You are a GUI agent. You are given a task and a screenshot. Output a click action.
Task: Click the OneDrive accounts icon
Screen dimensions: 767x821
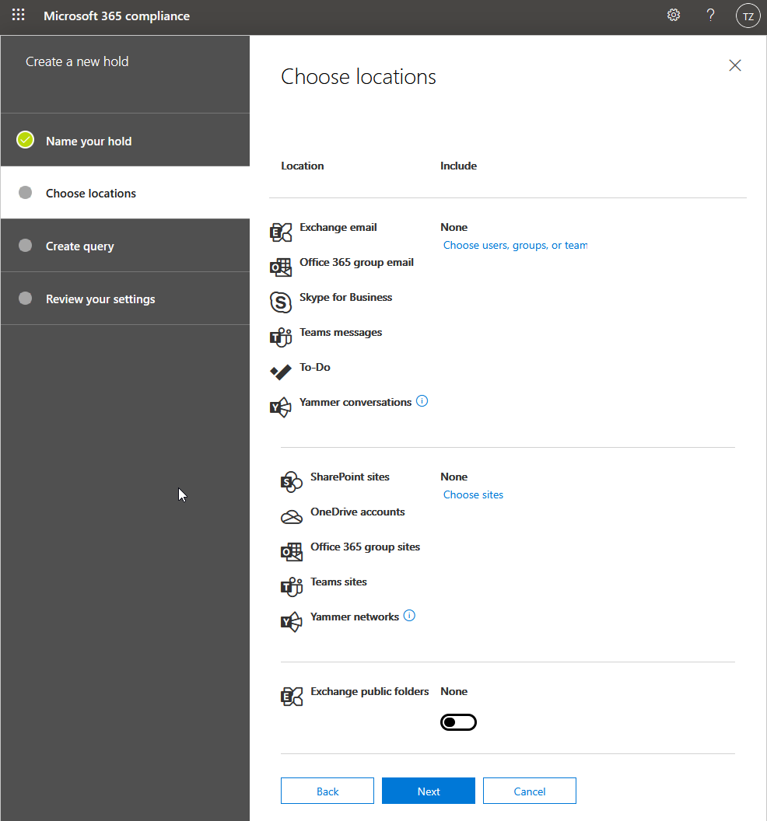coord(291,516)
